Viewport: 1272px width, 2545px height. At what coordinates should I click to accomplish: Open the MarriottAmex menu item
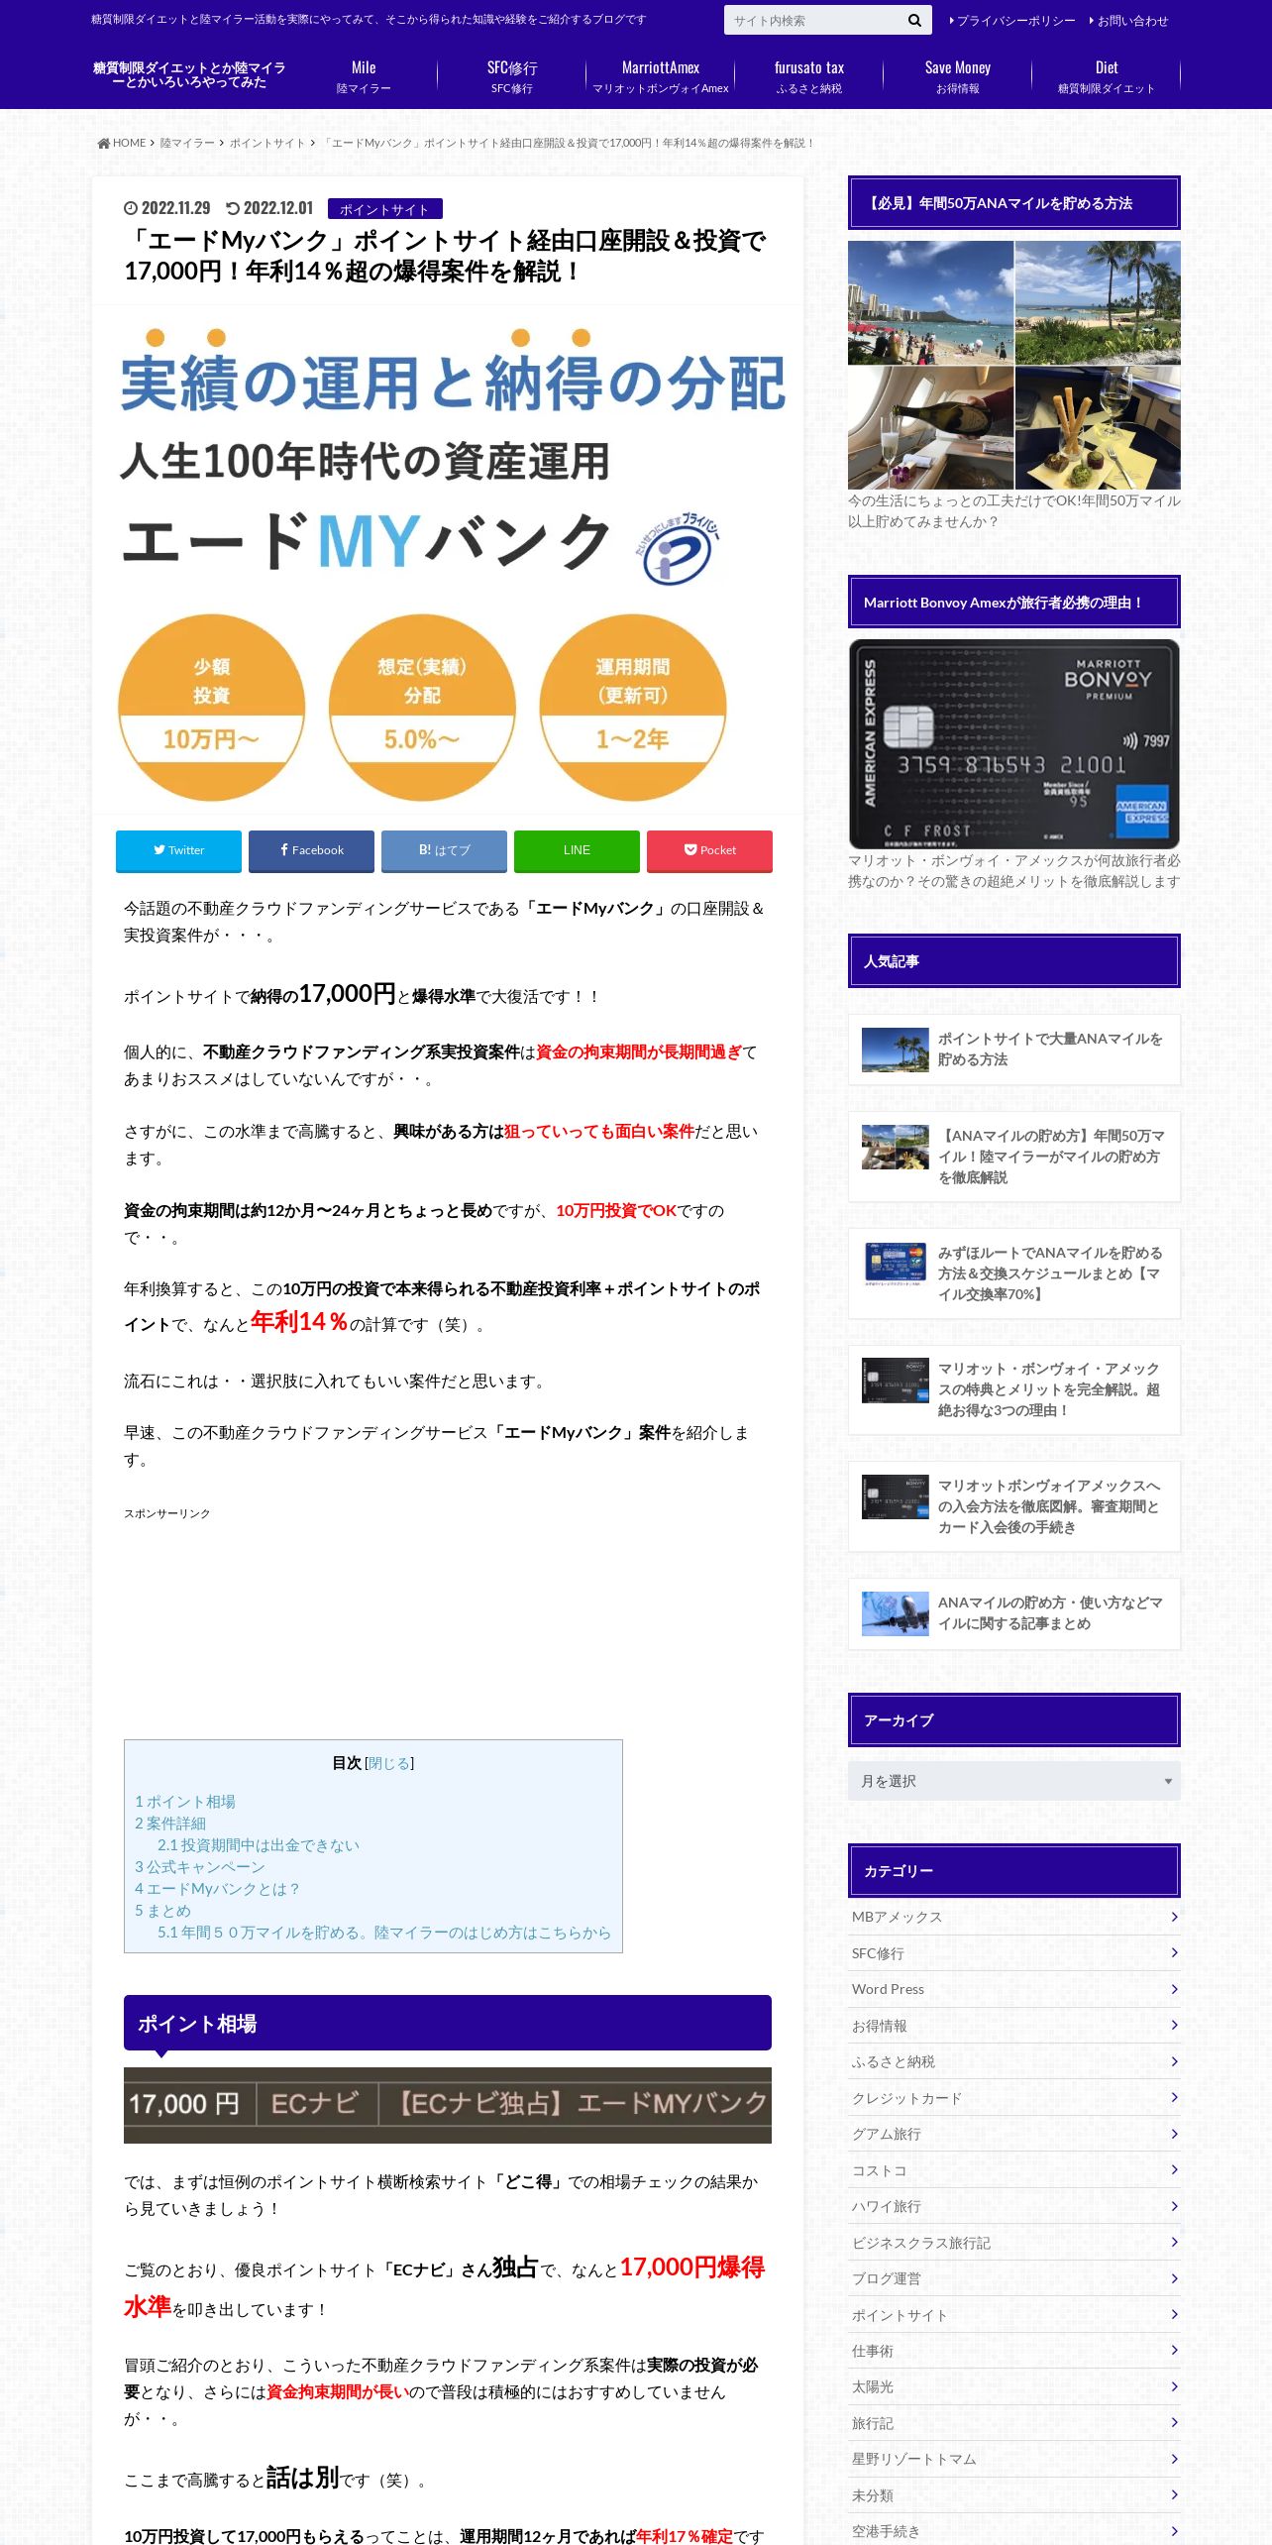(x=661, y=76)
